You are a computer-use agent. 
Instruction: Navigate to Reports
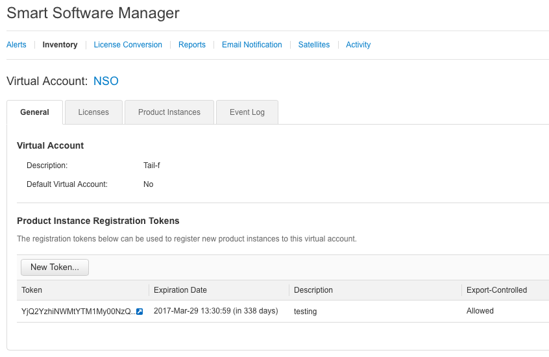[192, 45]
